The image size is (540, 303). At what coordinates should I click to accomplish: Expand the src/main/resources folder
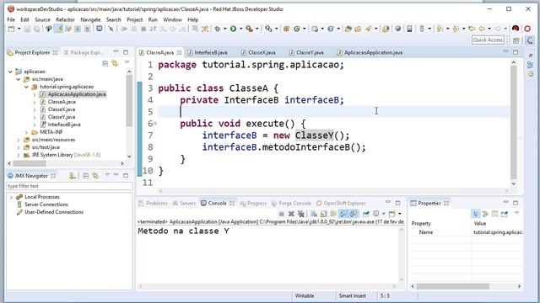click(19, 140)
